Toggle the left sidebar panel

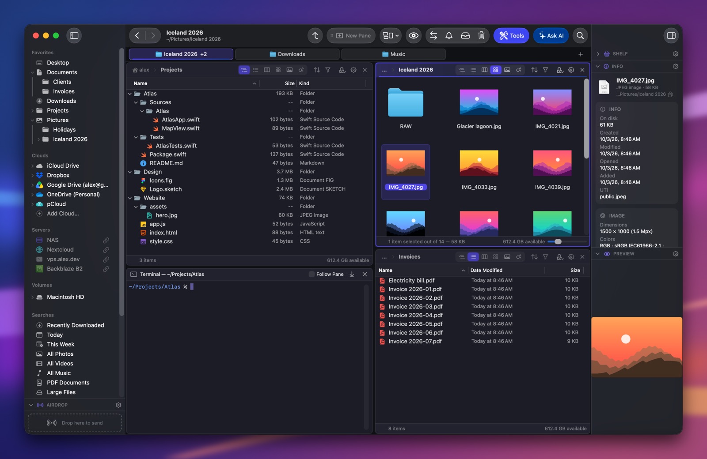point(74,36)
